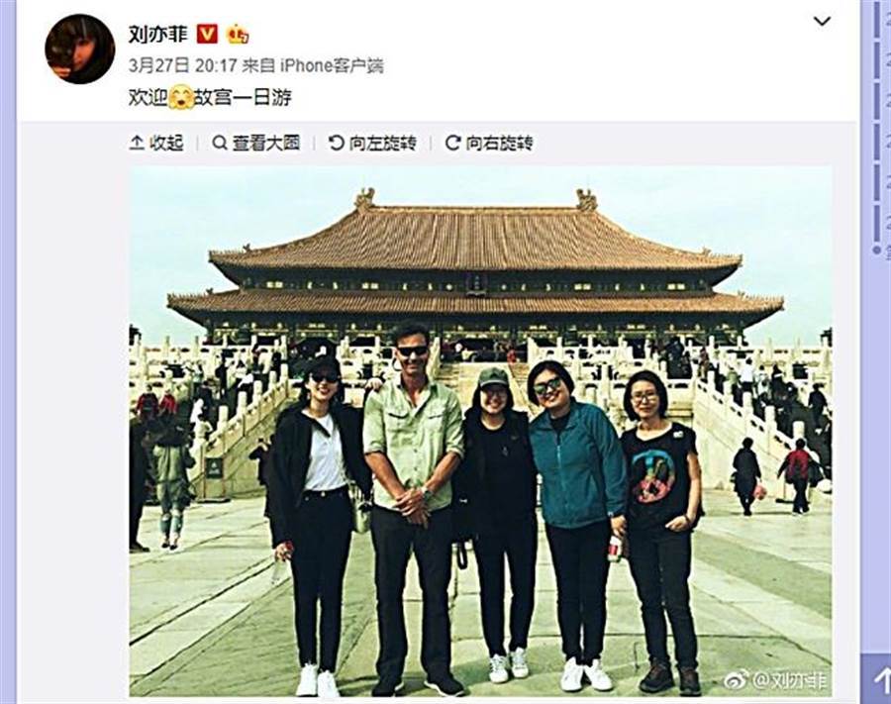Click the back-to-top arrow at bottom right
The image size is (891, 704).
pos(880,678)
